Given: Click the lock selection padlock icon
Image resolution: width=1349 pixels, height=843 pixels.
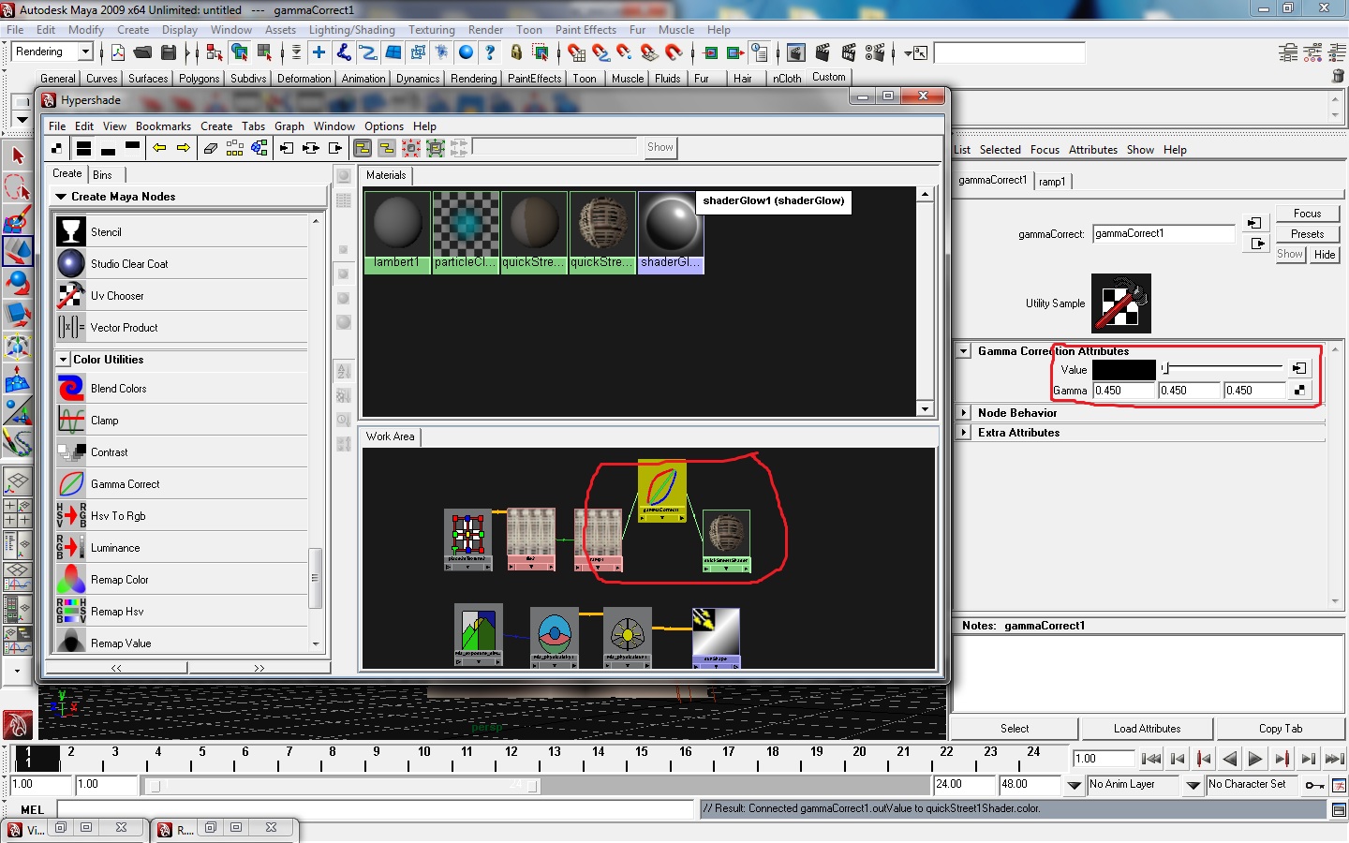Looking at the screenshot, I should pos(516,52).
